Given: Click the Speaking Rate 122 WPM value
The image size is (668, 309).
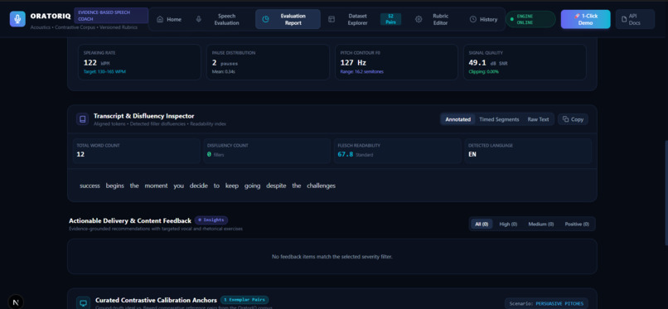Looking at the screenshot, I should pyautogui.click(x=96, y=63).
